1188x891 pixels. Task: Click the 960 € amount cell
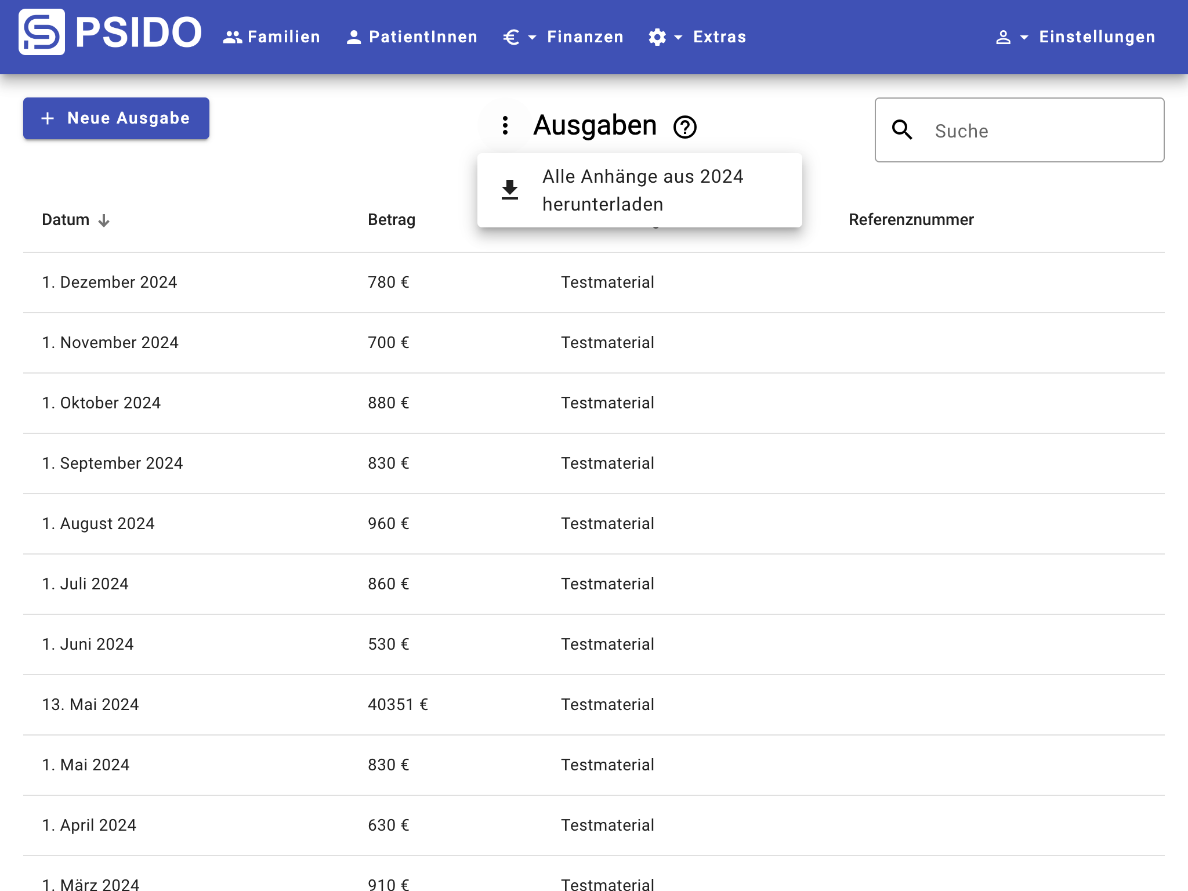389,524
